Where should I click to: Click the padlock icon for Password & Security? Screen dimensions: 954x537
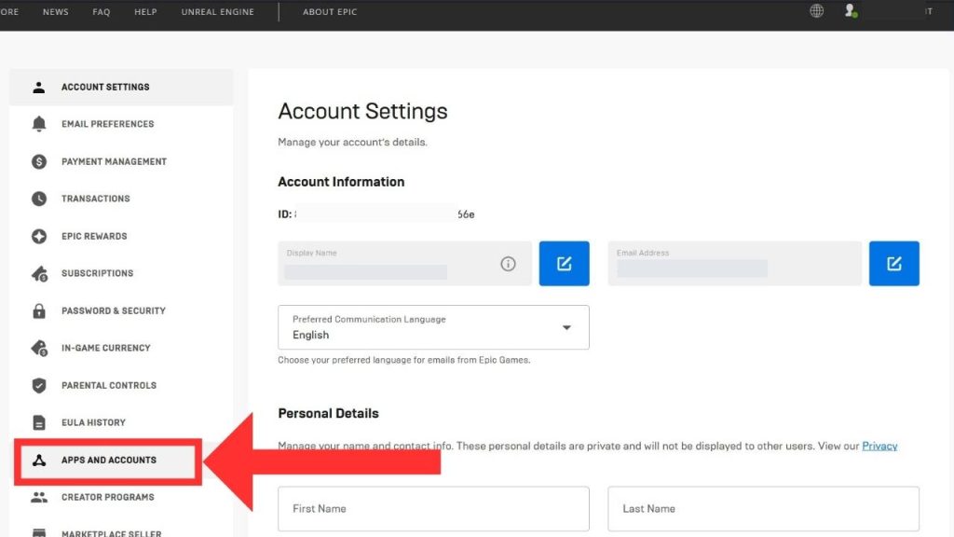click(39, 310)
